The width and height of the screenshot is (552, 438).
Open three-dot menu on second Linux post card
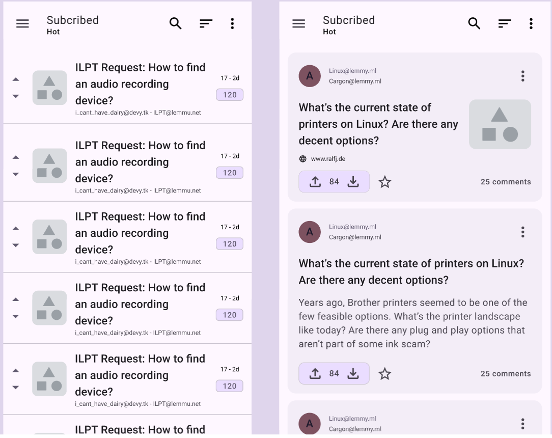(x=523, y=232)
